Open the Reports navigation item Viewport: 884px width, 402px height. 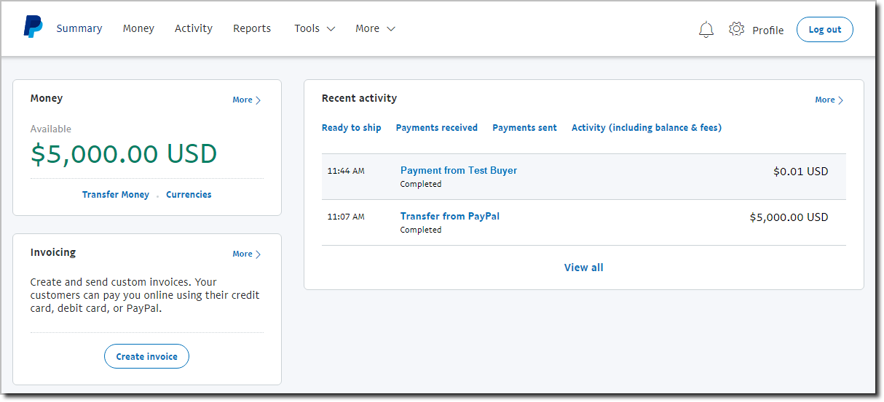[x=252, y=29]
